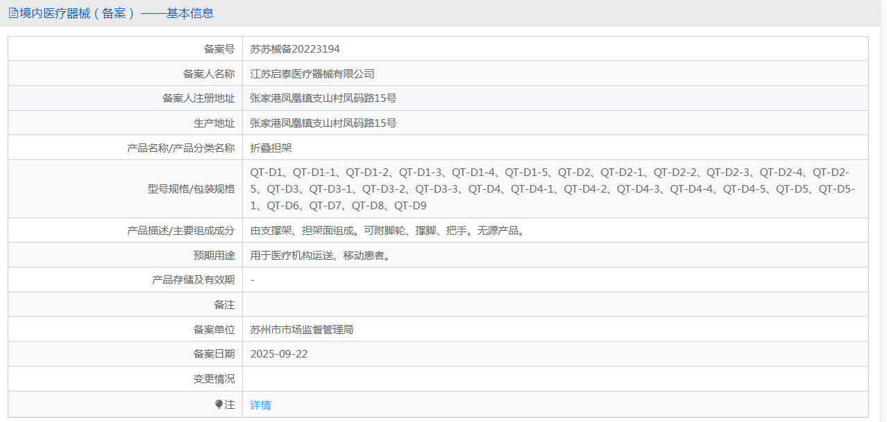This screenshot has height=422, width=887.
Task: Select filing number 苏苏械备20223194
Action: (x=295, y=49)
